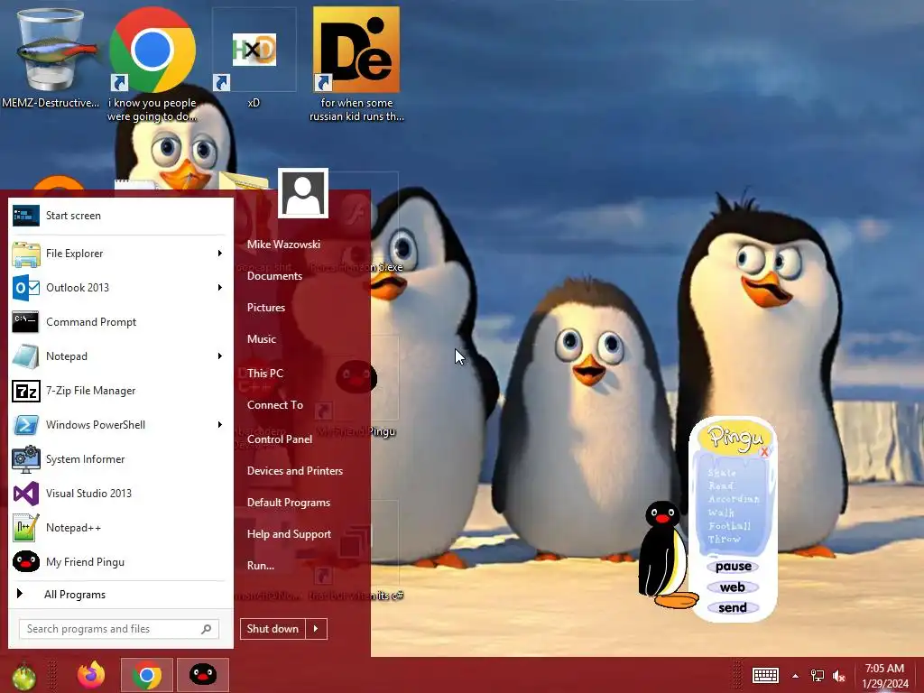Click the taskbar clock and date
The width and height of the screenshot is (924, 693).
884,676
